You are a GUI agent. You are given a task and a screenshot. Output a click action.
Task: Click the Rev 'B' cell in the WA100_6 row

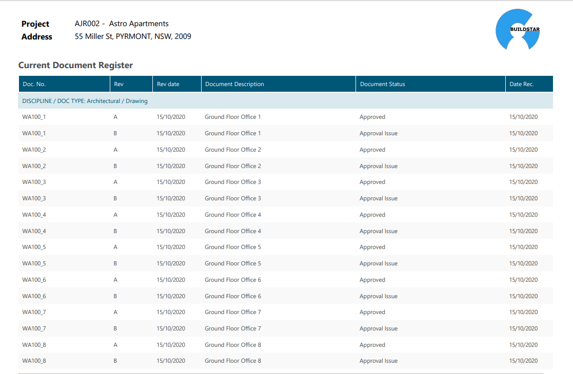pyautogui.click(x=115, y=296)
